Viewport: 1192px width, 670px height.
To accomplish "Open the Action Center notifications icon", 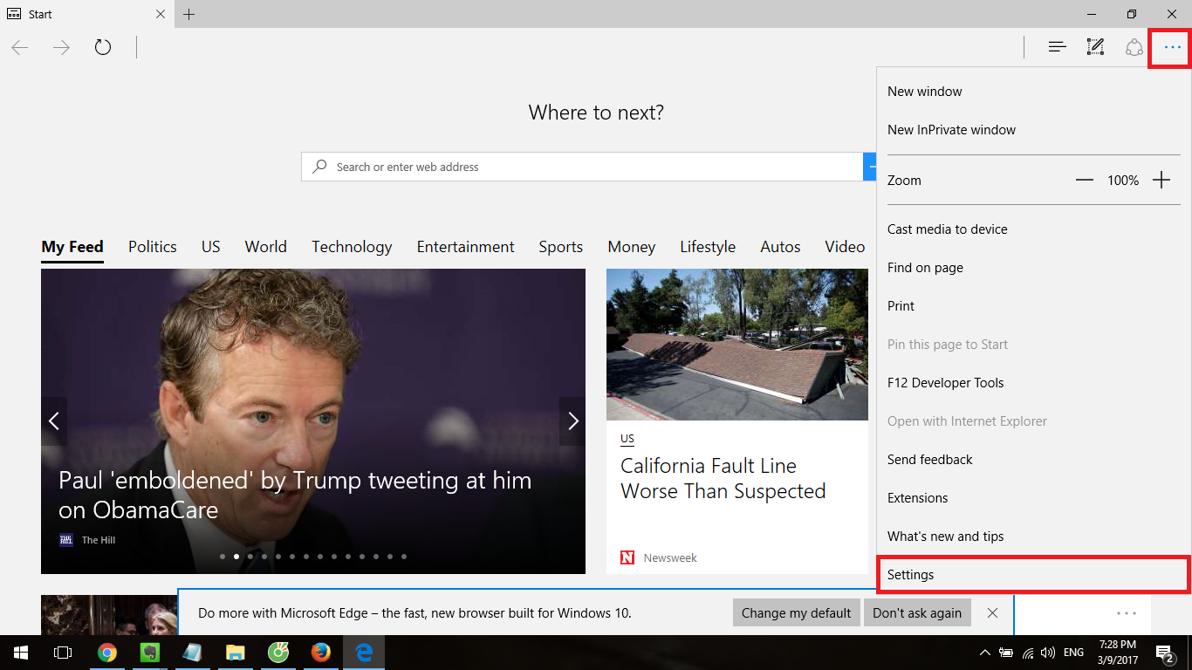I will point(1164,653).
